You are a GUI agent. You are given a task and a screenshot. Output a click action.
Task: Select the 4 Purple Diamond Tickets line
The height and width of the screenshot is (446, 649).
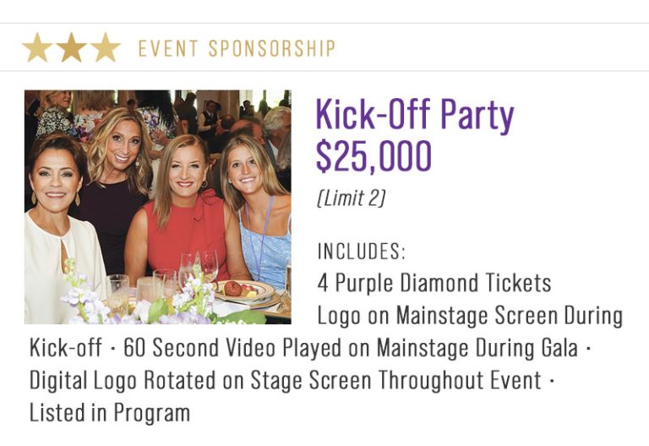coord(434,282)
